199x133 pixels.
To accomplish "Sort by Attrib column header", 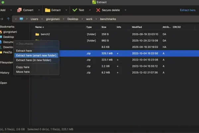I will [166, 27].
